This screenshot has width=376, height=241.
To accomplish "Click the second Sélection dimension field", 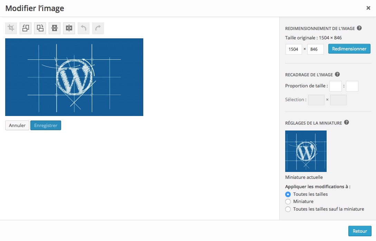I will [x=338, y=100].
